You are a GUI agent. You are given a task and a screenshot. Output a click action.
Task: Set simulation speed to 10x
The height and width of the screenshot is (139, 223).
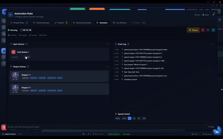tap(144, 118)
